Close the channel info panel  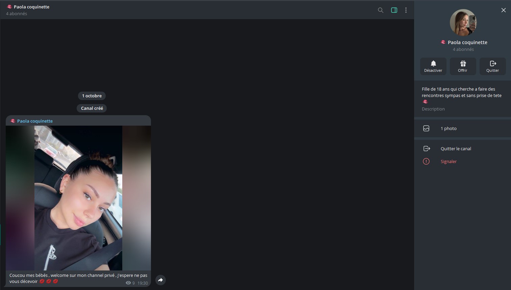point(504,10)
